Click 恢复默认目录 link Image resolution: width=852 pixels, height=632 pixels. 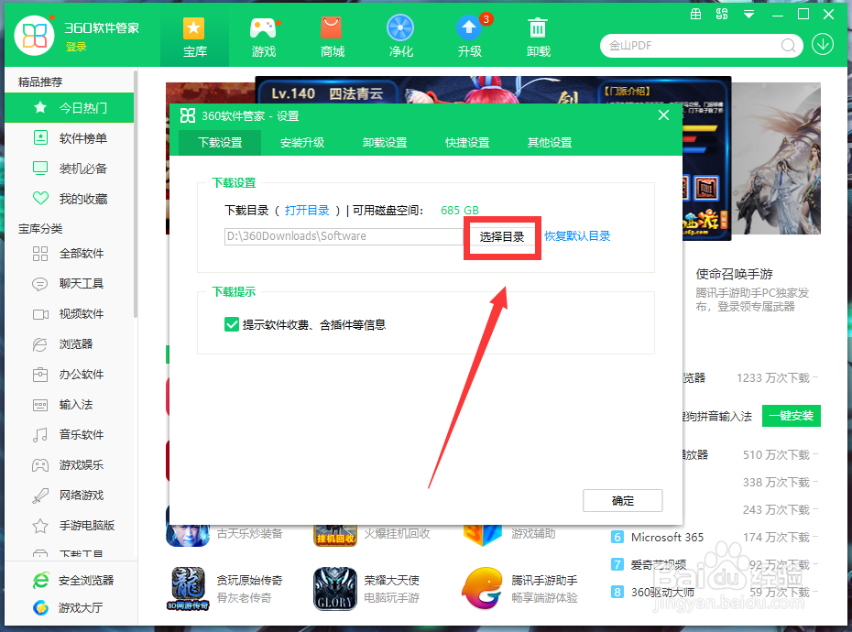pyautogui.click(x=577, y=235)
